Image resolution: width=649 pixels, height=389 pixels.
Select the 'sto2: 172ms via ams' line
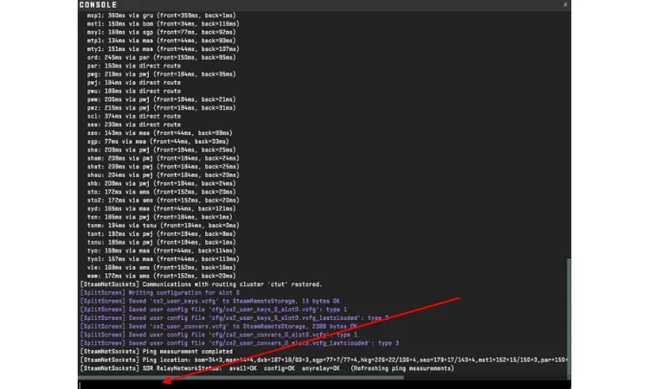click(163, 200)
